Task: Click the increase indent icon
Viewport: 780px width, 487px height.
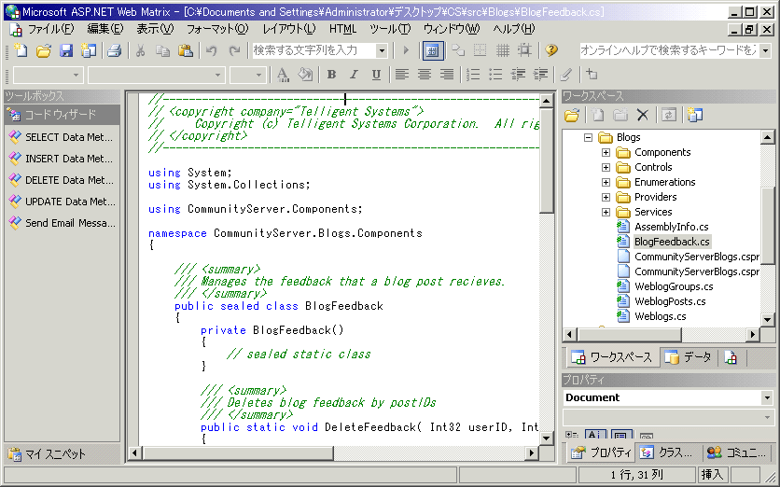Action: coord(540,75)
